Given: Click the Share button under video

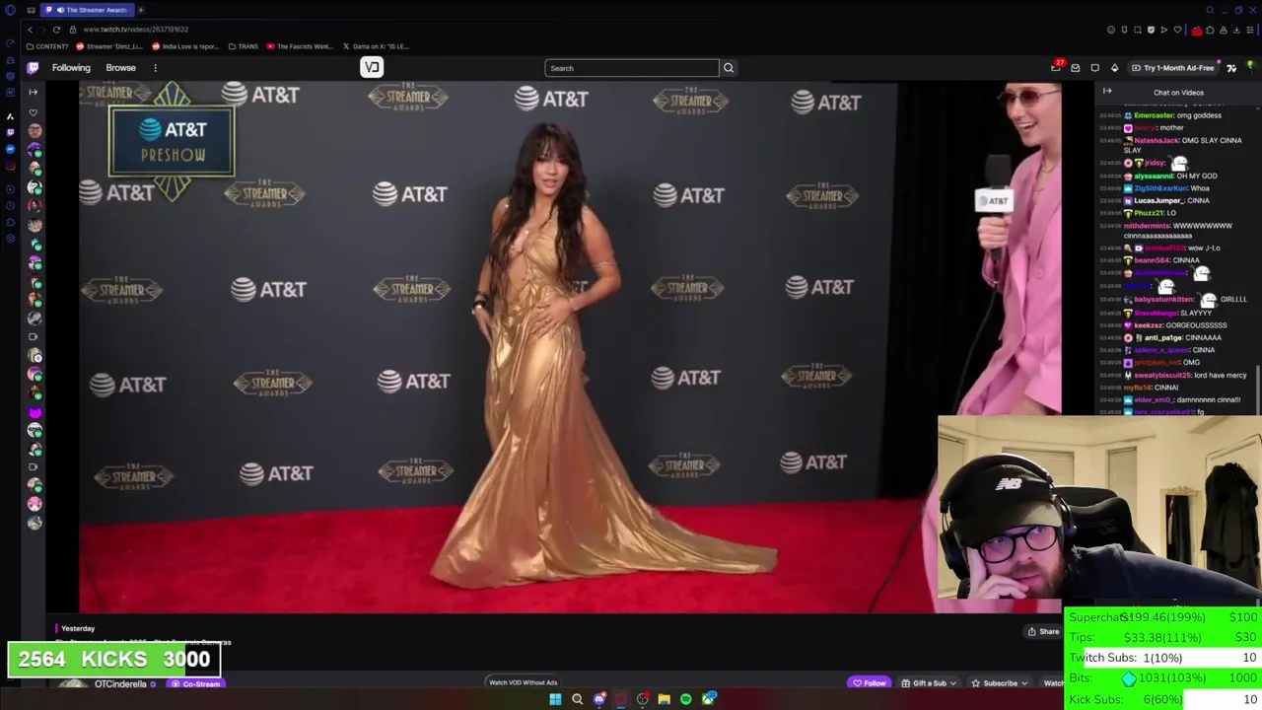Looking at the screenshot, I should click(x=1043, y=632).
